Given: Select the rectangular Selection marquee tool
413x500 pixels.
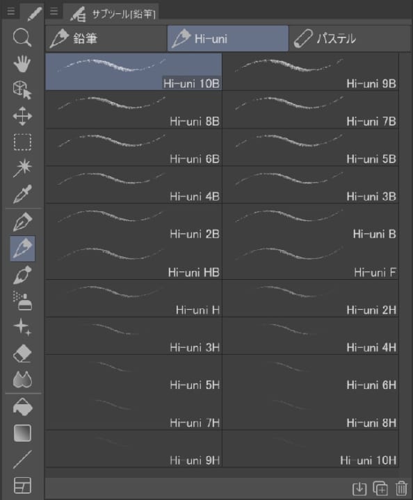Looking at the screenshot, I should 22,142.
